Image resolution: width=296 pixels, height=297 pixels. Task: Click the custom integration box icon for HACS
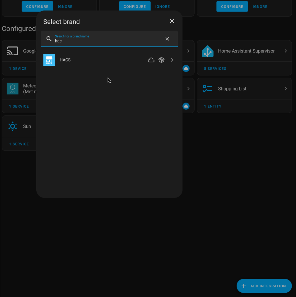(161, 60)
